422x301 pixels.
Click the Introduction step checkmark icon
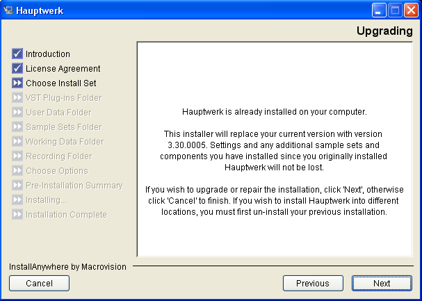17,54
